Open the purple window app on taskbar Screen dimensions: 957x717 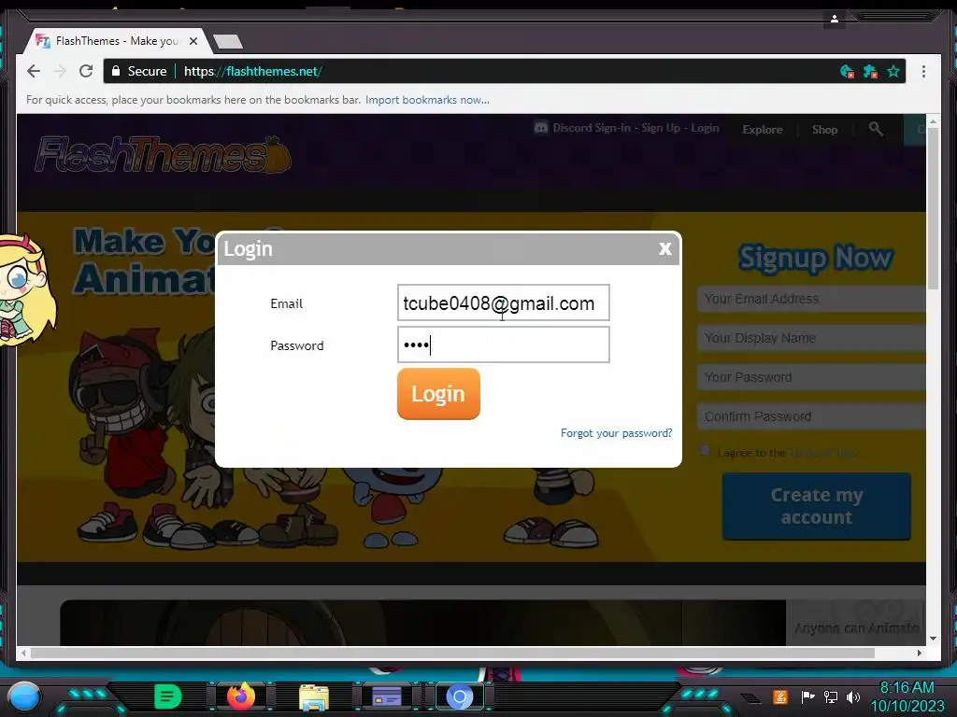coord(386,696)
